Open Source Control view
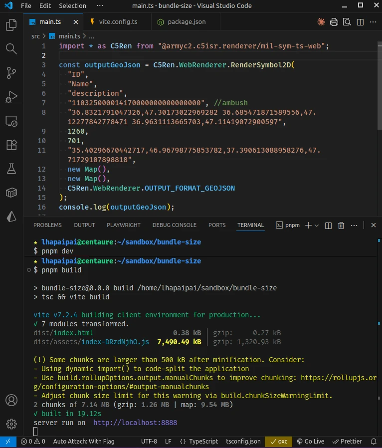This screenshot has width=382, height=448. click(11, 73)
